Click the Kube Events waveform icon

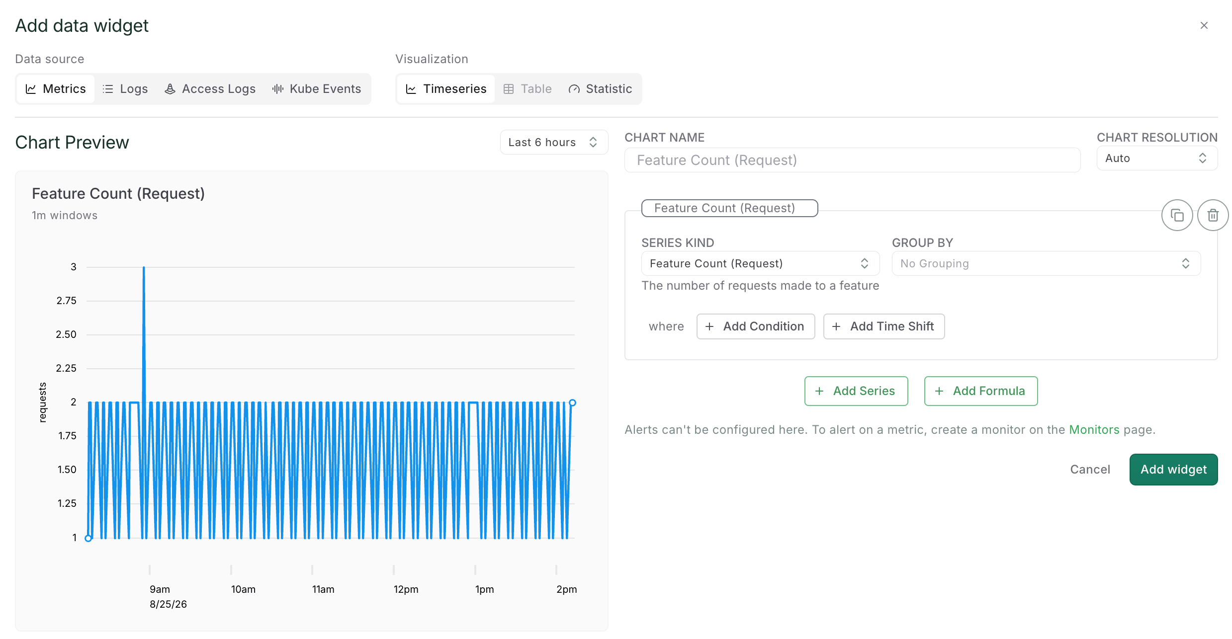(278, 89)
